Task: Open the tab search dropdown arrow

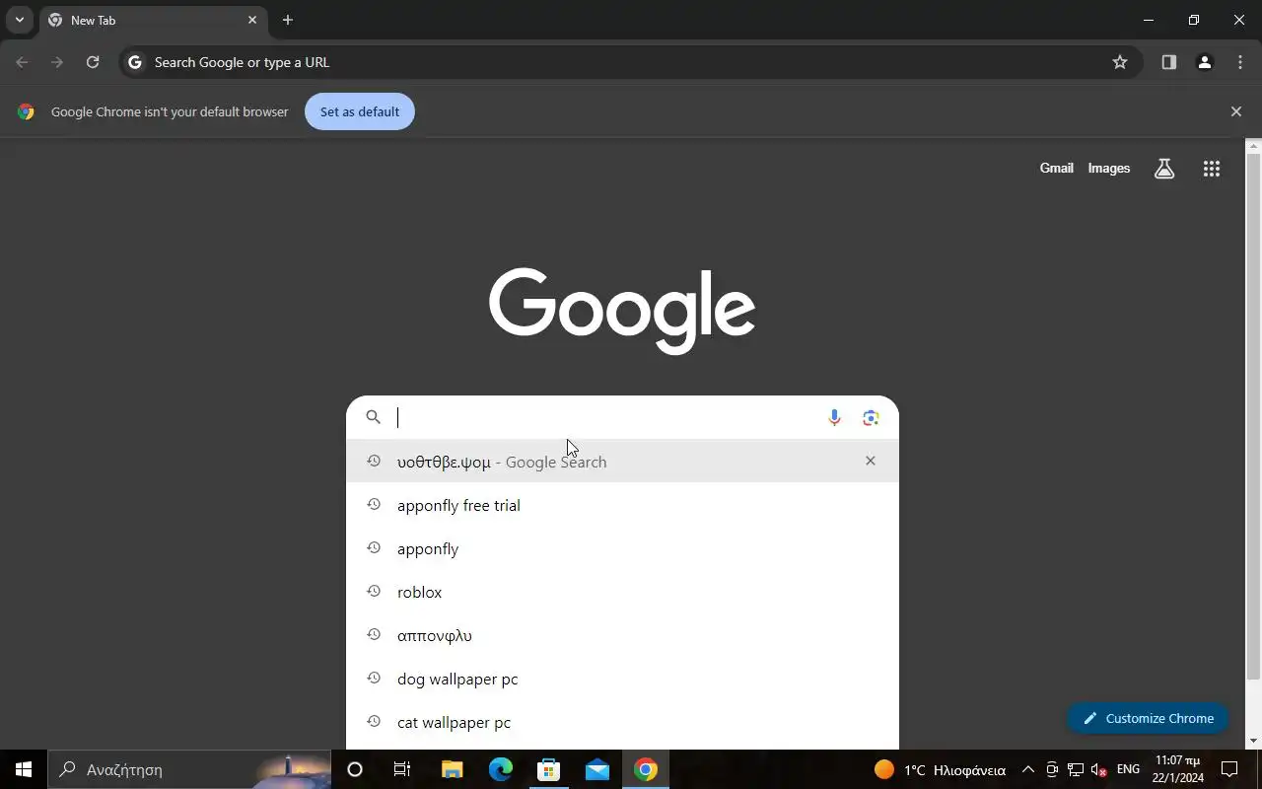Action: [19, 20]
